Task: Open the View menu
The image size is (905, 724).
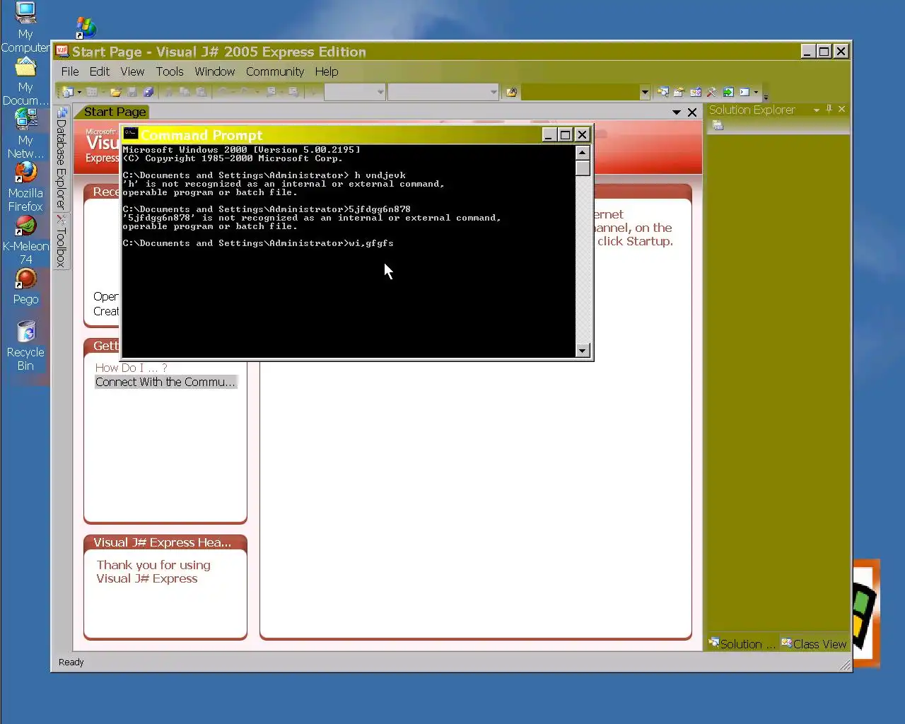Action: click(x=132, y=71)
